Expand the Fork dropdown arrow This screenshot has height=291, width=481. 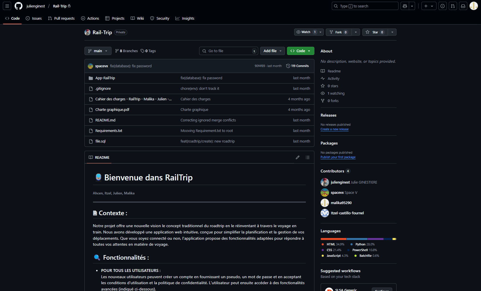(356, 32)
